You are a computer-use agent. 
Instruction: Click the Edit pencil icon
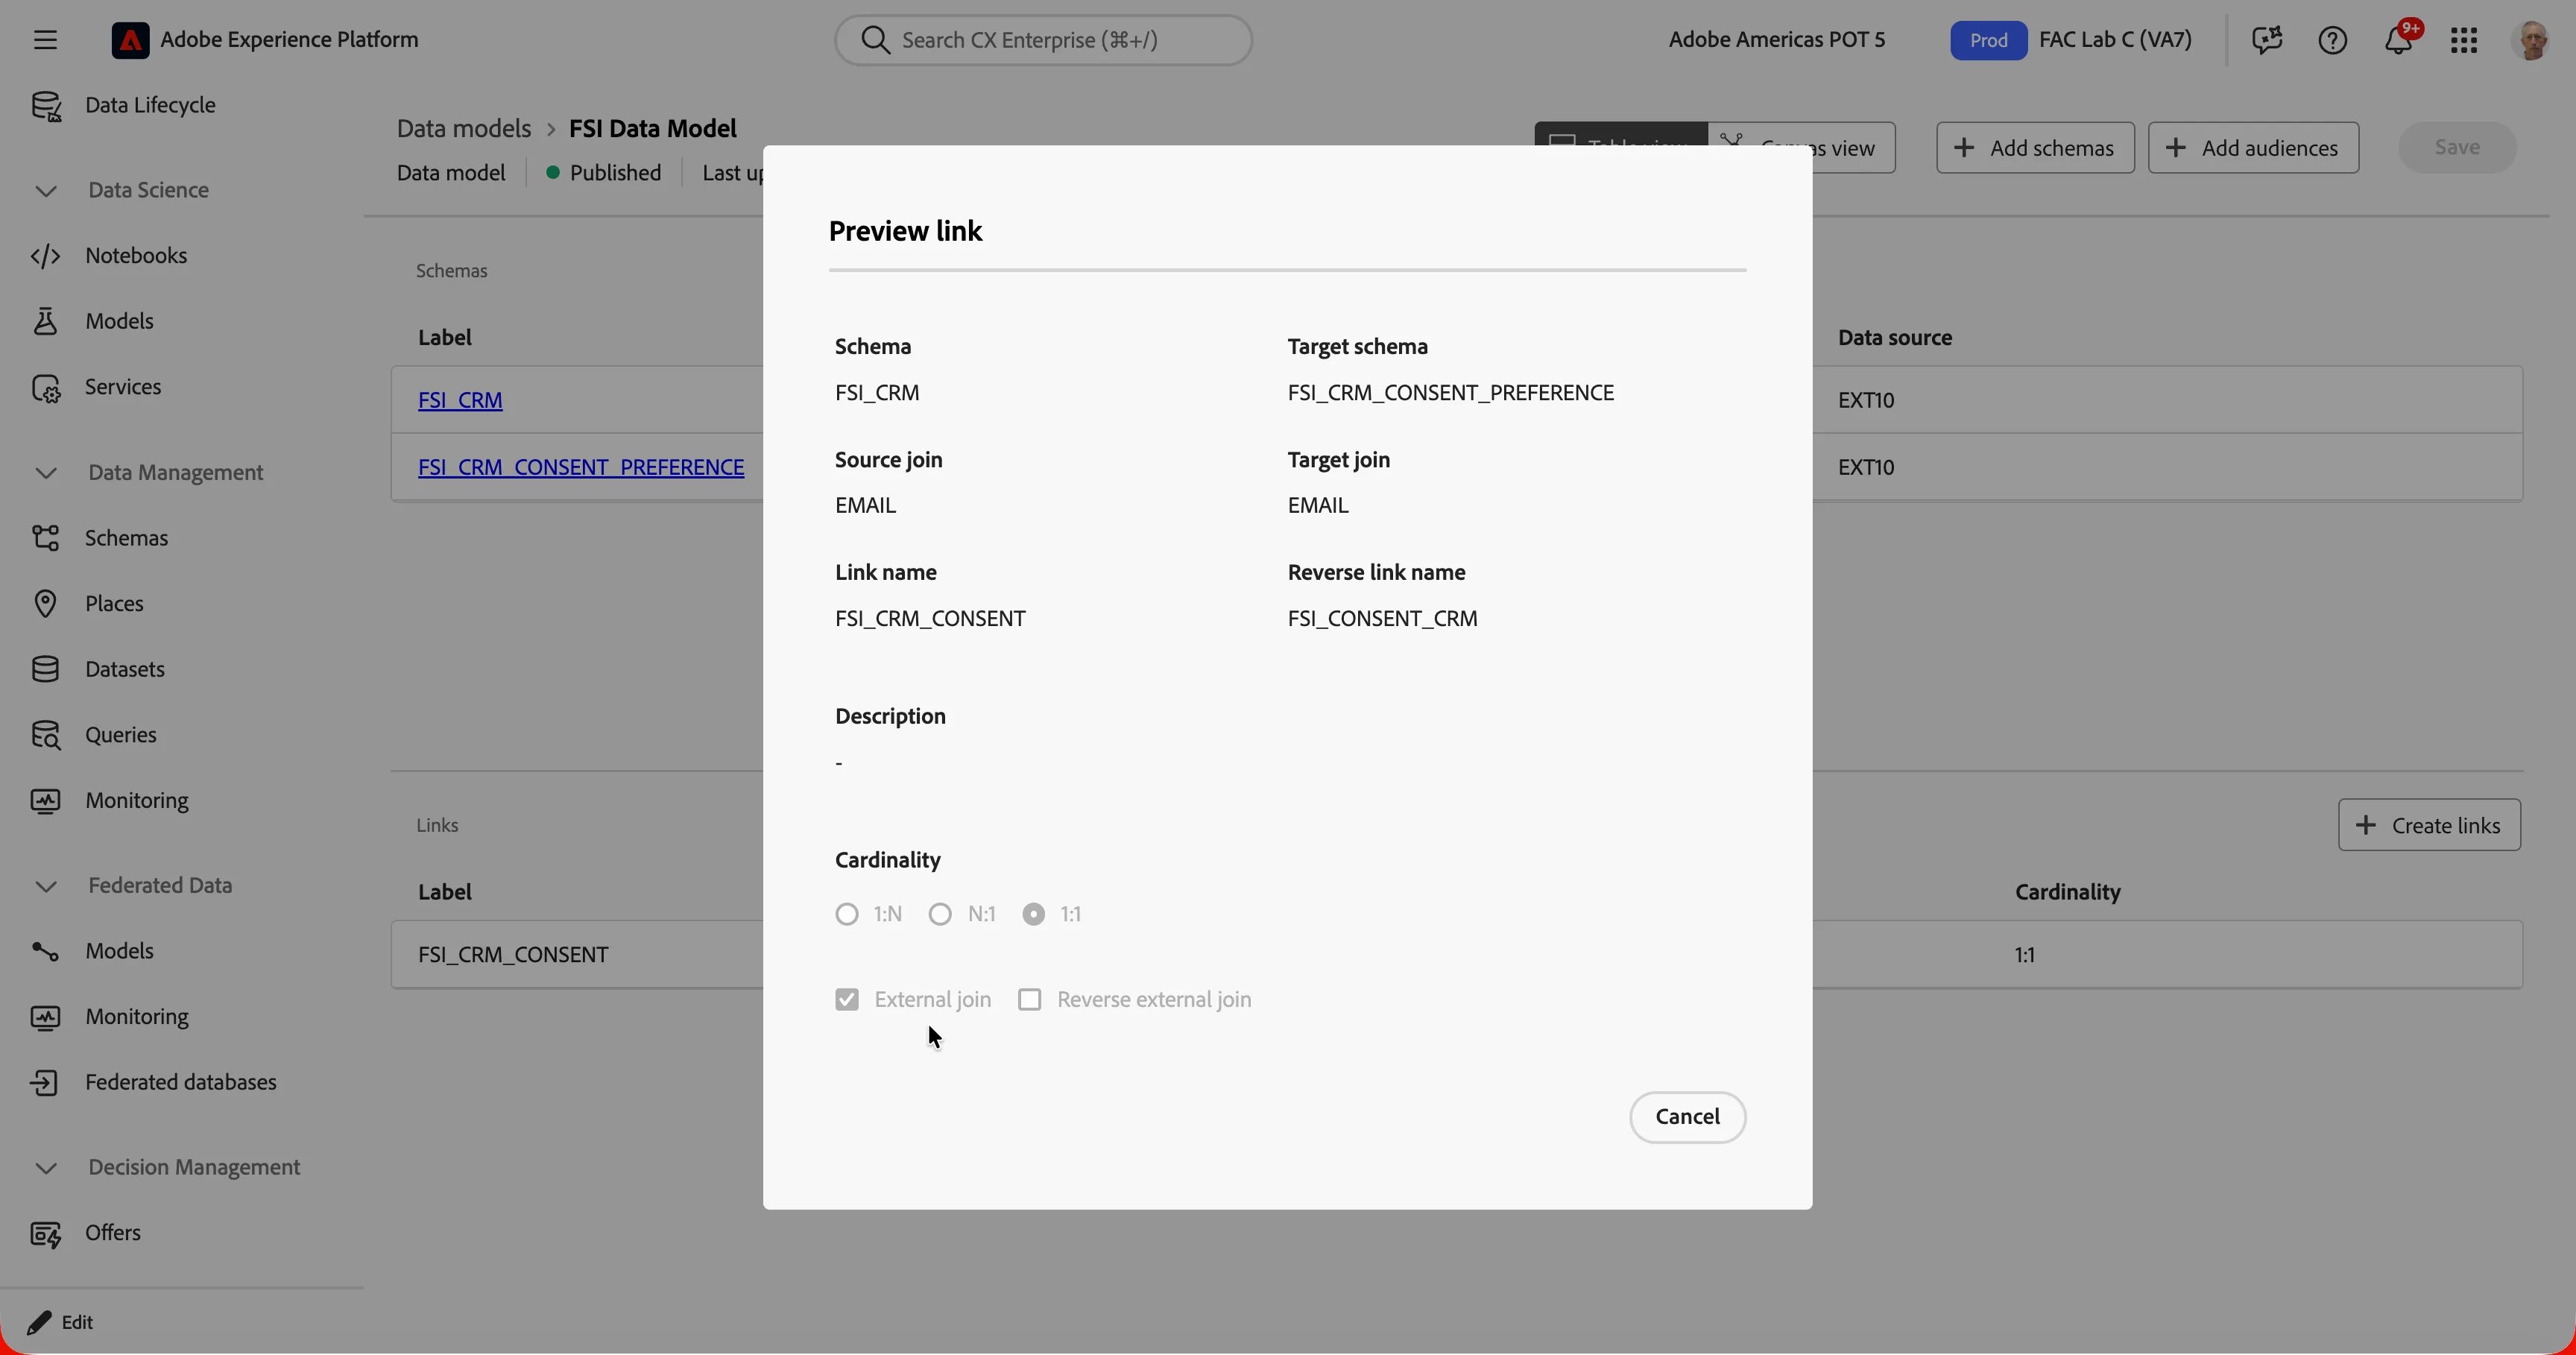coord(39,1322)
